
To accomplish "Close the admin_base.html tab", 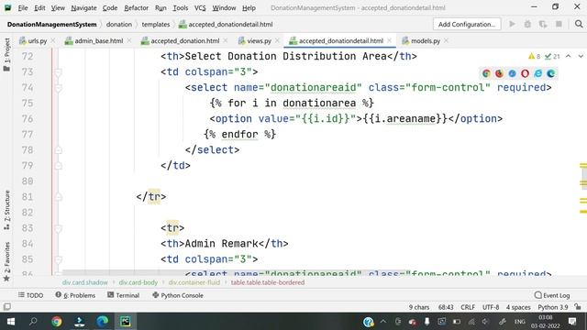I will [x=129, y=40].
